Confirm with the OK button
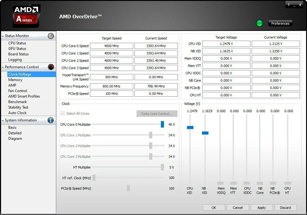This screenshot has height=215, width=307. tap(214, 208)
